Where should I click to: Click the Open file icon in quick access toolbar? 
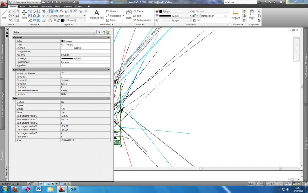pyautogui.click(x=48, y=2)
